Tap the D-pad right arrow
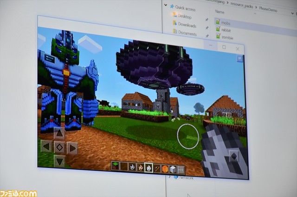 tap(72, 148)
